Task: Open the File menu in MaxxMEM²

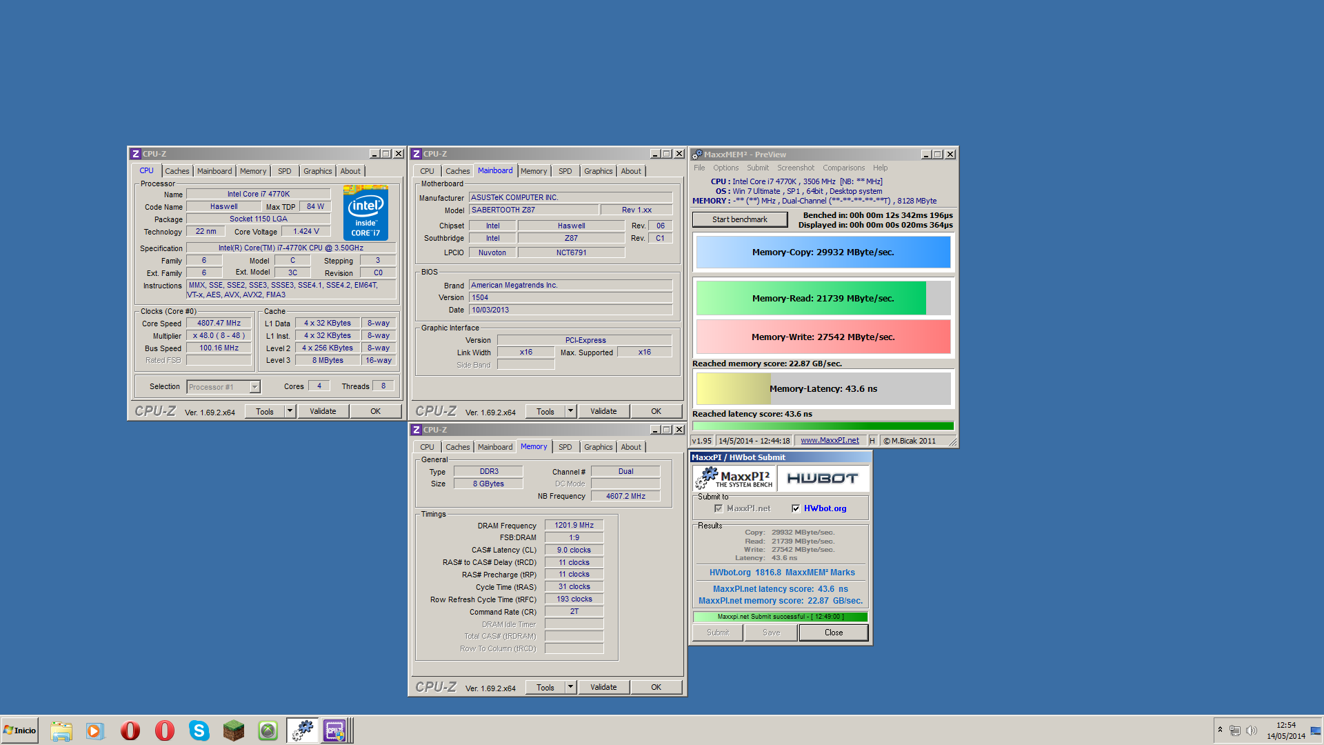Action: [x=699, y=168]
